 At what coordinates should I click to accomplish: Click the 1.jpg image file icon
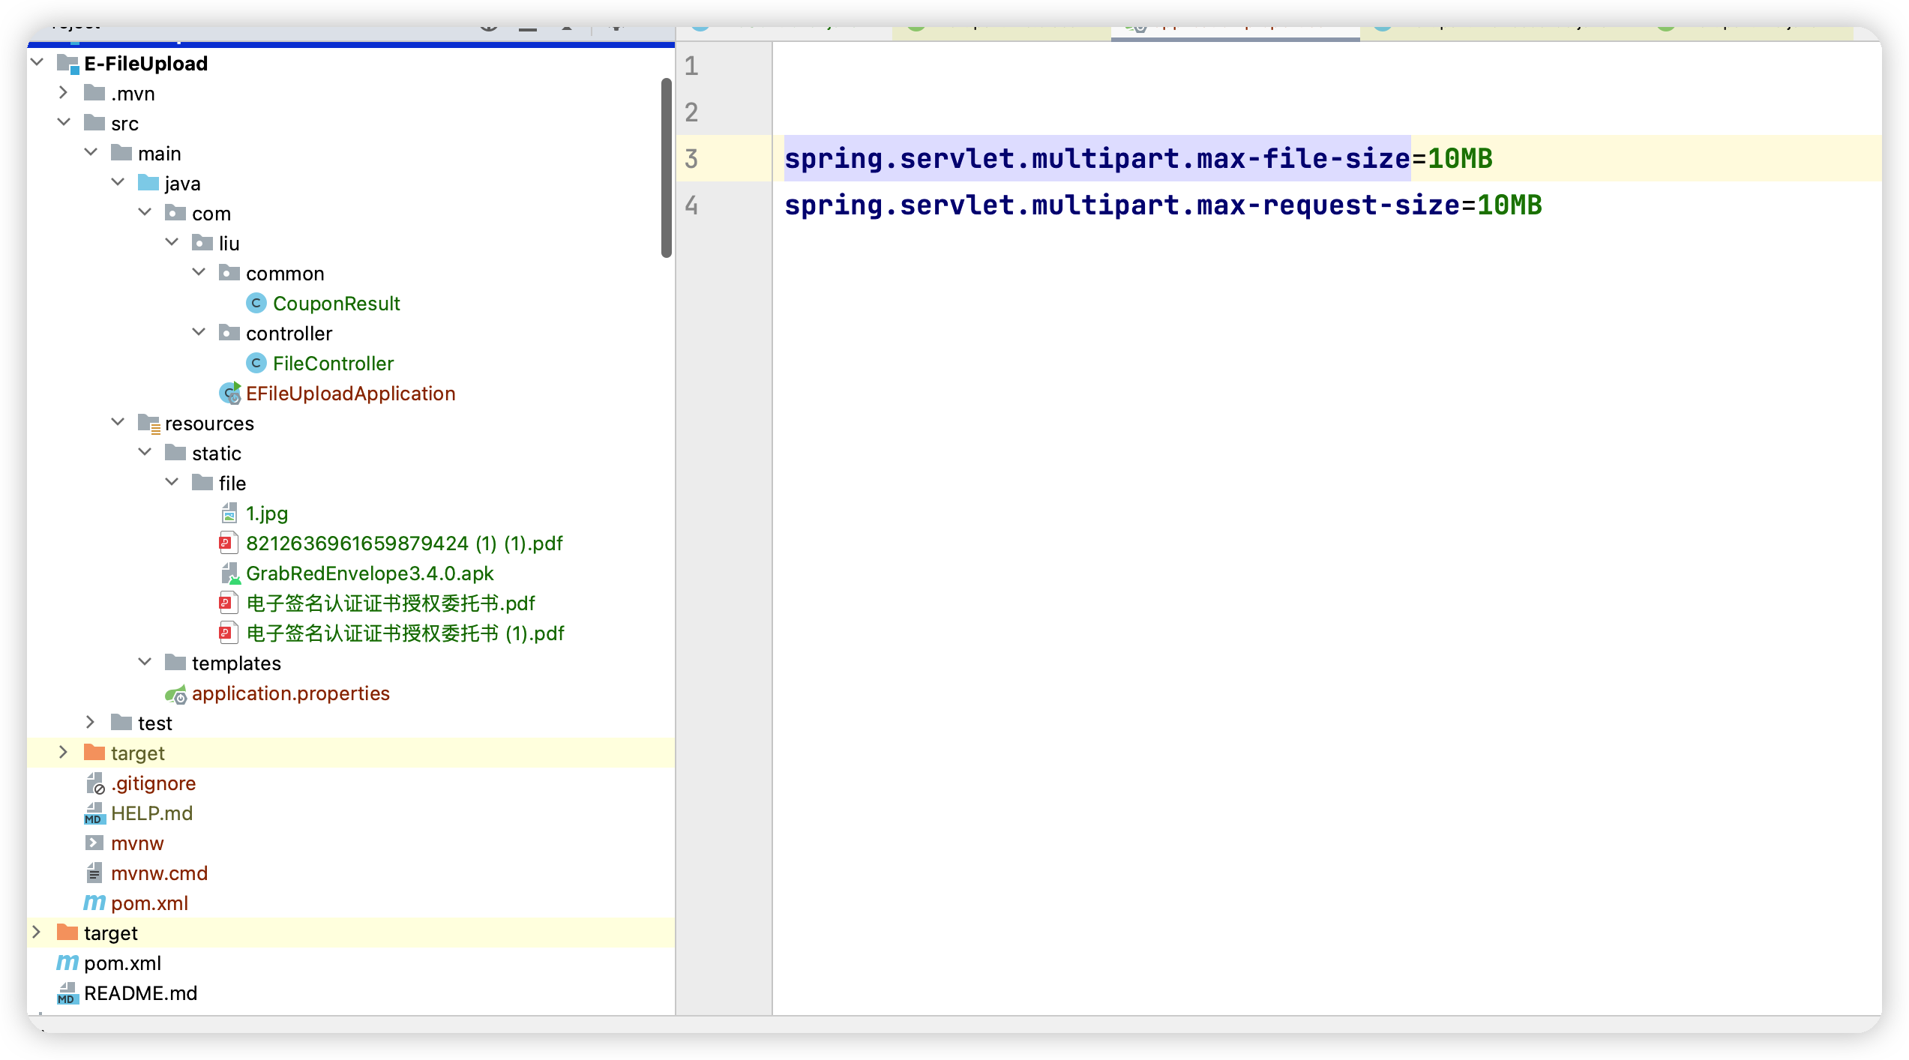229,513
